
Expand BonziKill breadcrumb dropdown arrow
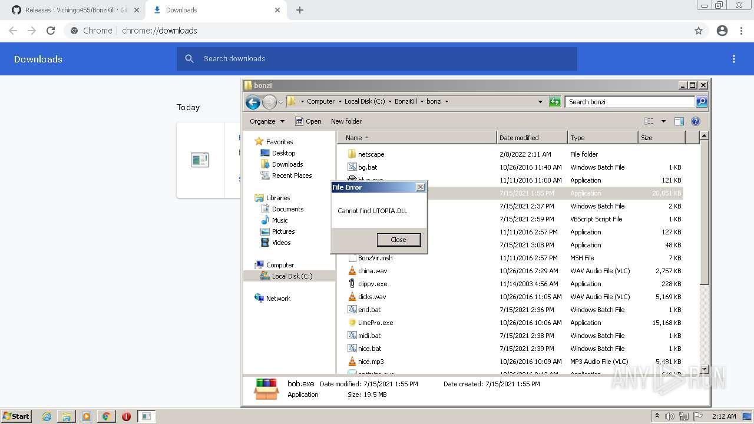coord(422,101)
